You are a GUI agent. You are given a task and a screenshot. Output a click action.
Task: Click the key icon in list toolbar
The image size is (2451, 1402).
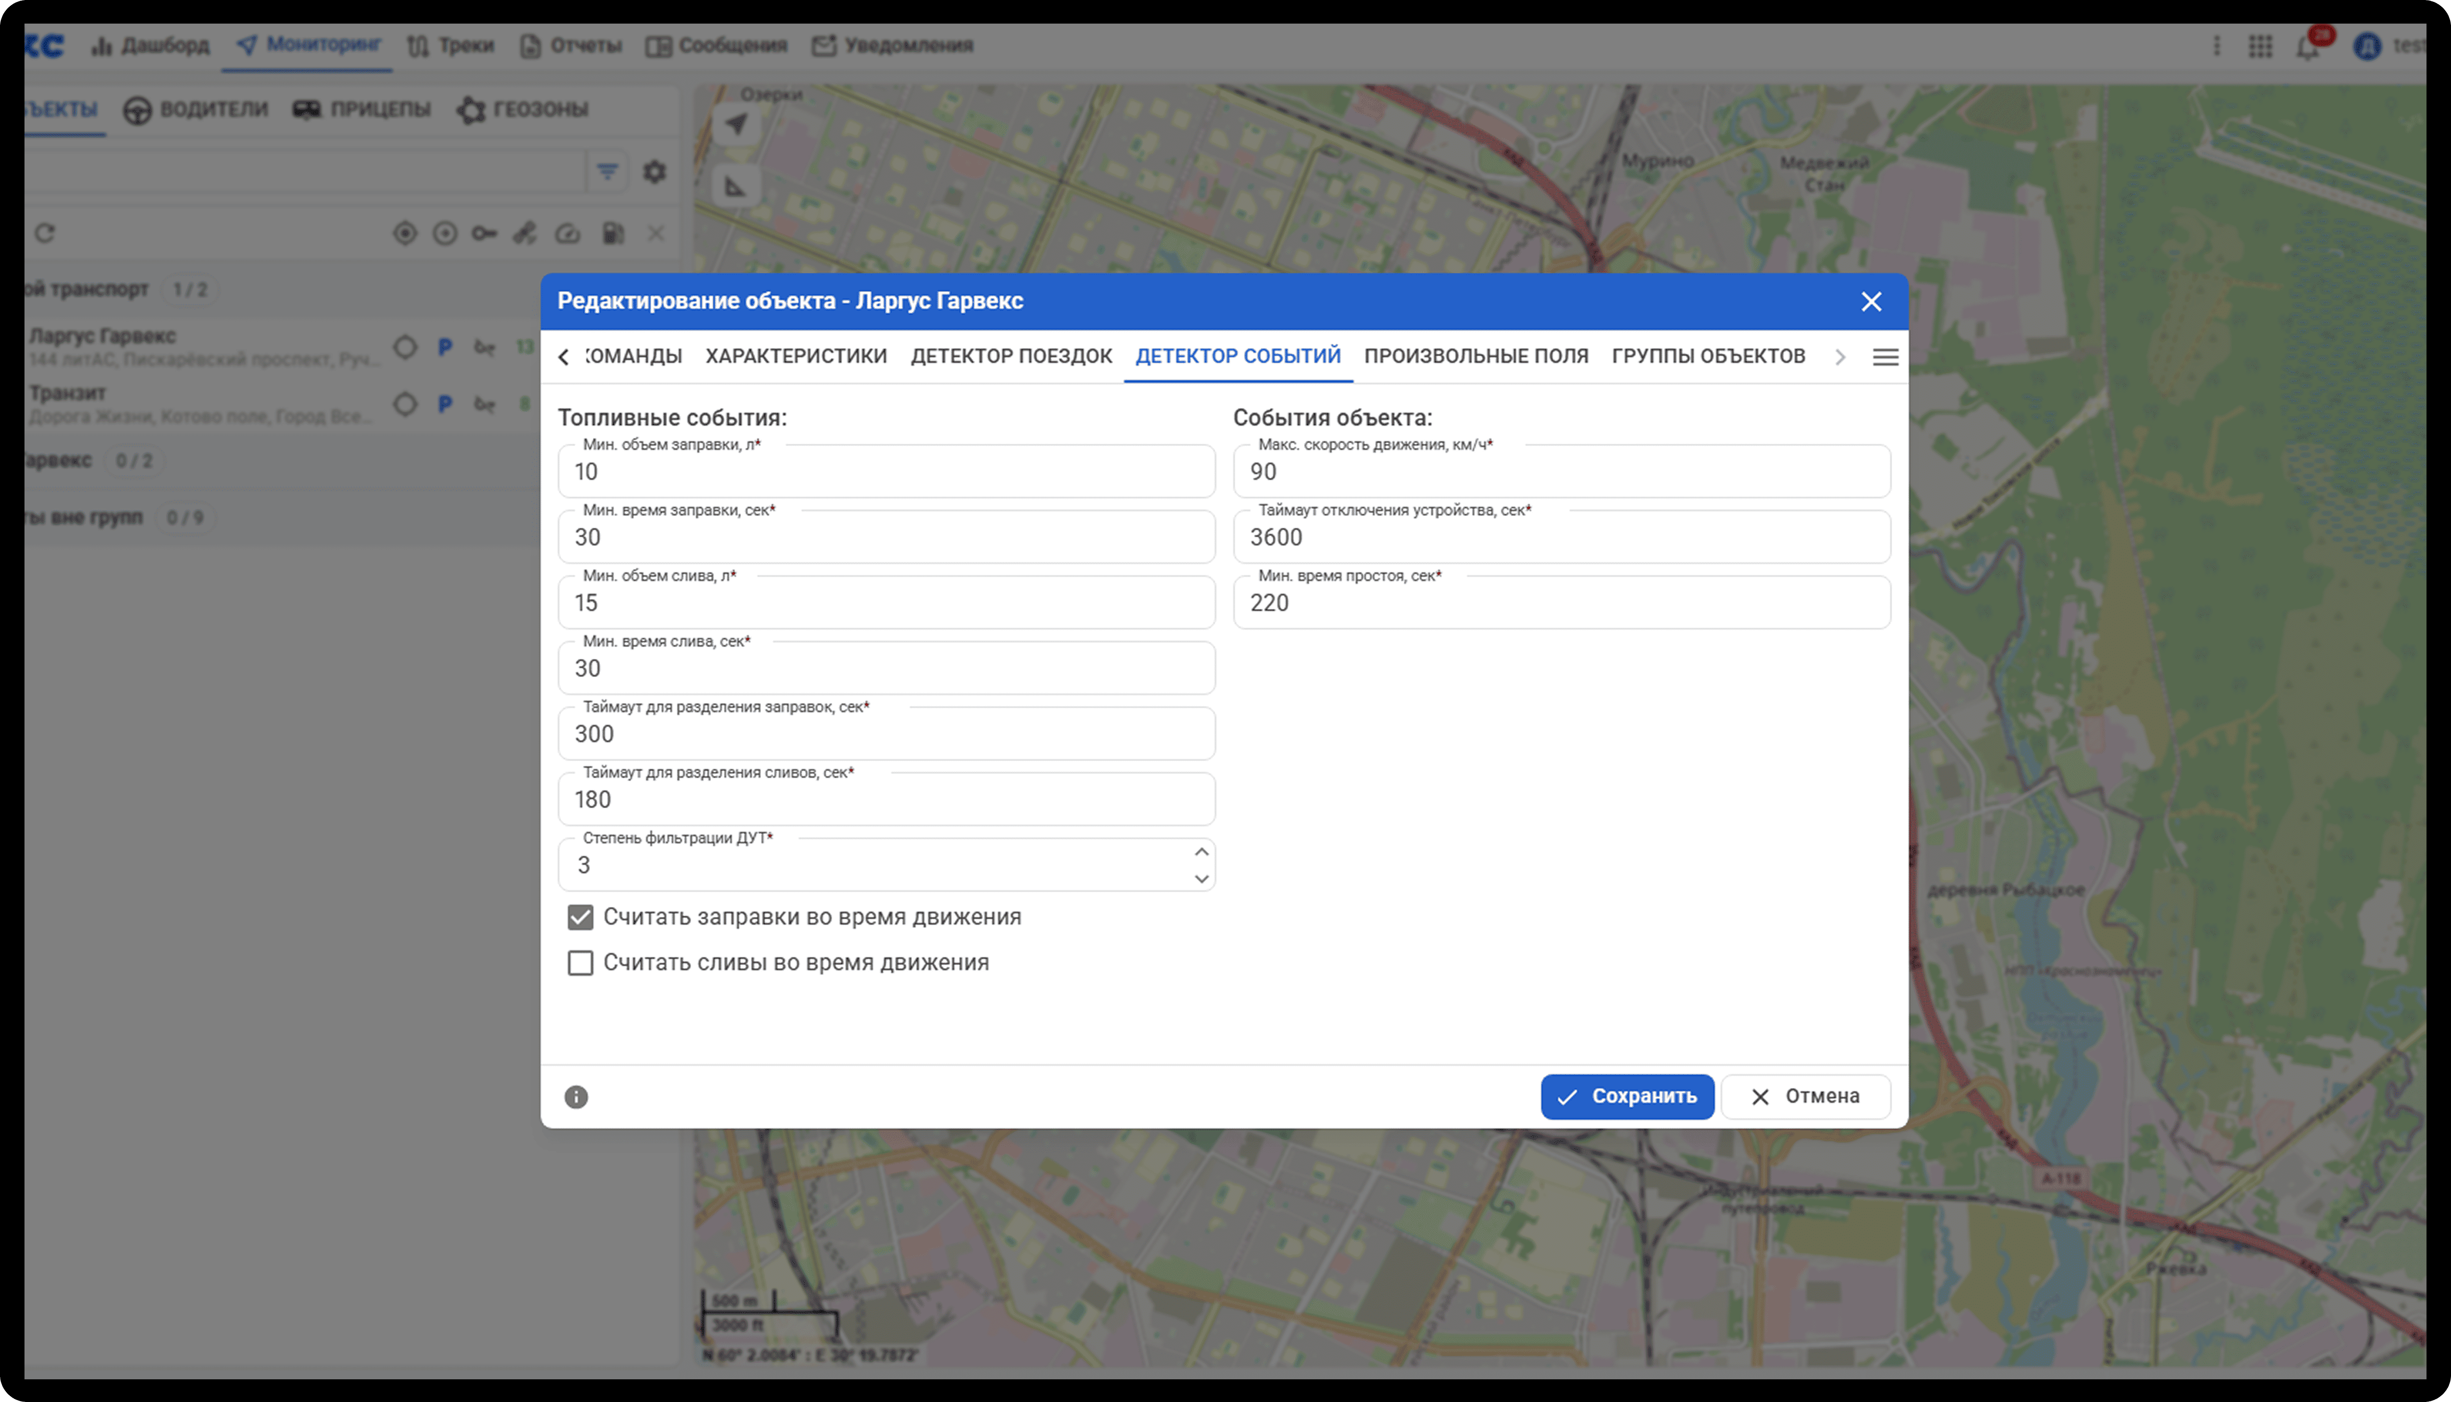pos(484,233)
